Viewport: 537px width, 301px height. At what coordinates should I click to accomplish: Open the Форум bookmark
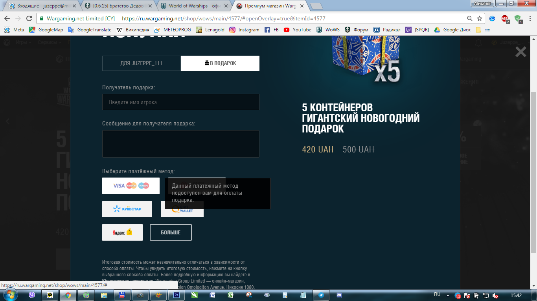357,30
